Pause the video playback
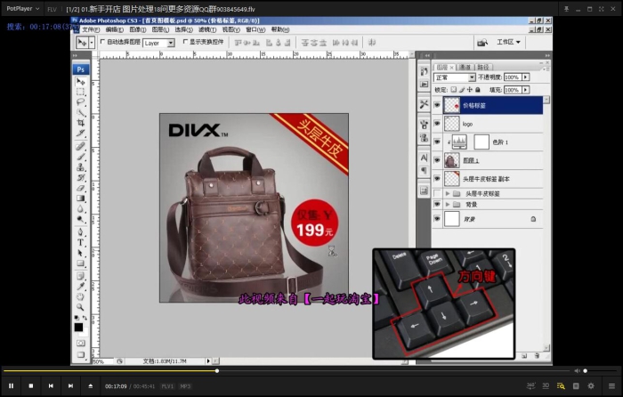The width and height of the screenshot is (623, 397). point(11,385)
